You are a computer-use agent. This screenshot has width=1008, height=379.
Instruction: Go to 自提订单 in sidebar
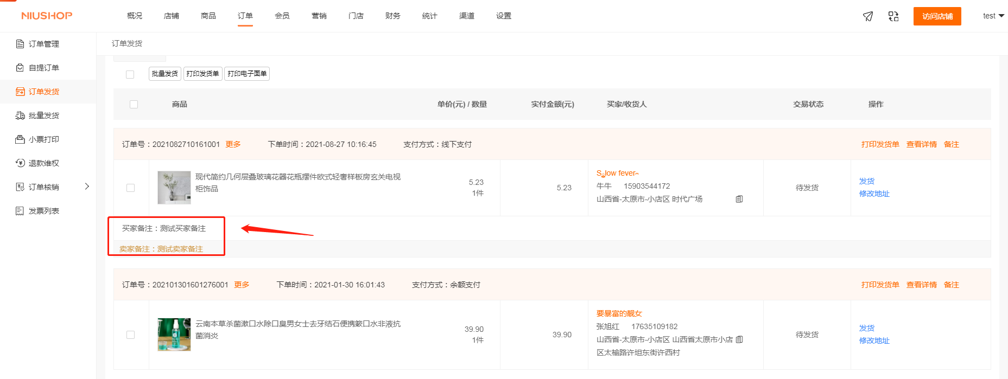[x=44, y=68]
